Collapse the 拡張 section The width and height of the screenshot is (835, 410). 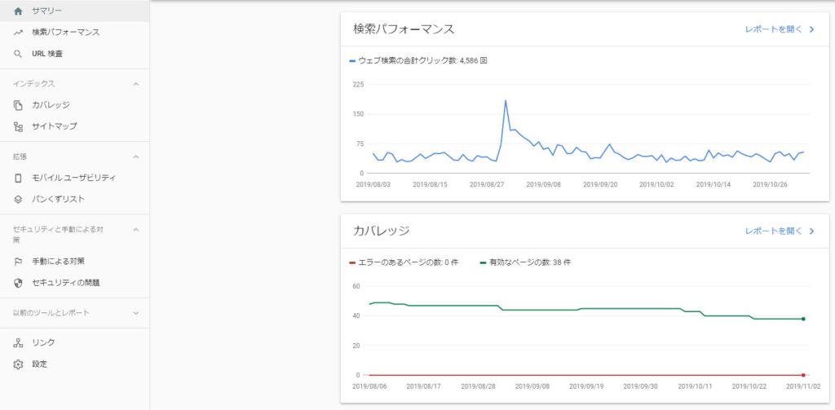click(135, 157)
